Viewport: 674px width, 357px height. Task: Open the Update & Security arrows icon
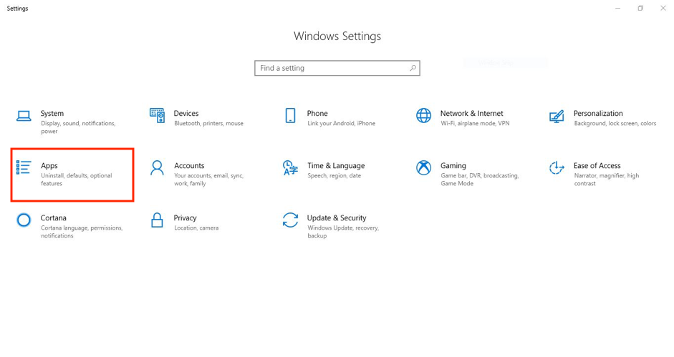click(290, 220)
